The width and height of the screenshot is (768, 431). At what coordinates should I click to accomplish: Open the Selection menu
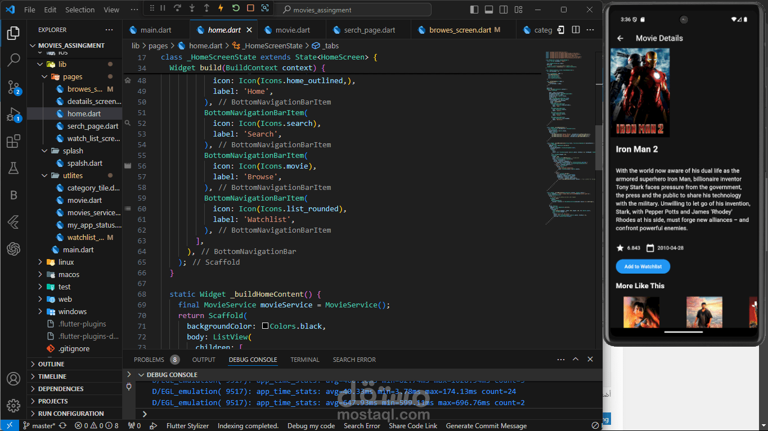coord(80,10)
